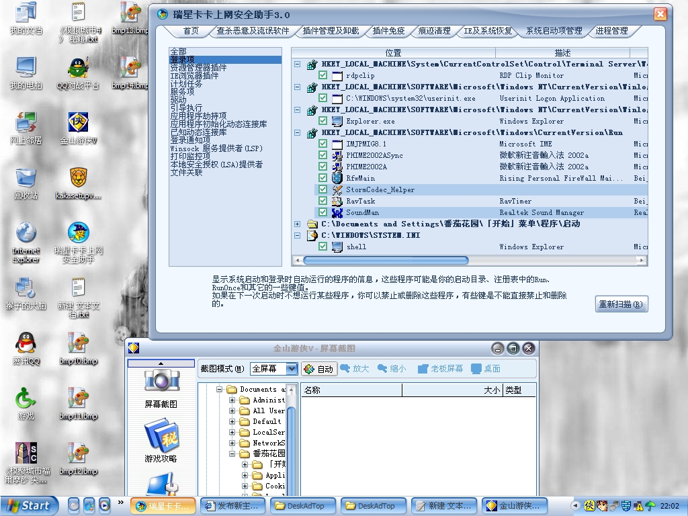This screenshot has height=516, width=688.
Task: Collapse the Documents folder in 金山游侠 tree
Action: click(220, 389)
